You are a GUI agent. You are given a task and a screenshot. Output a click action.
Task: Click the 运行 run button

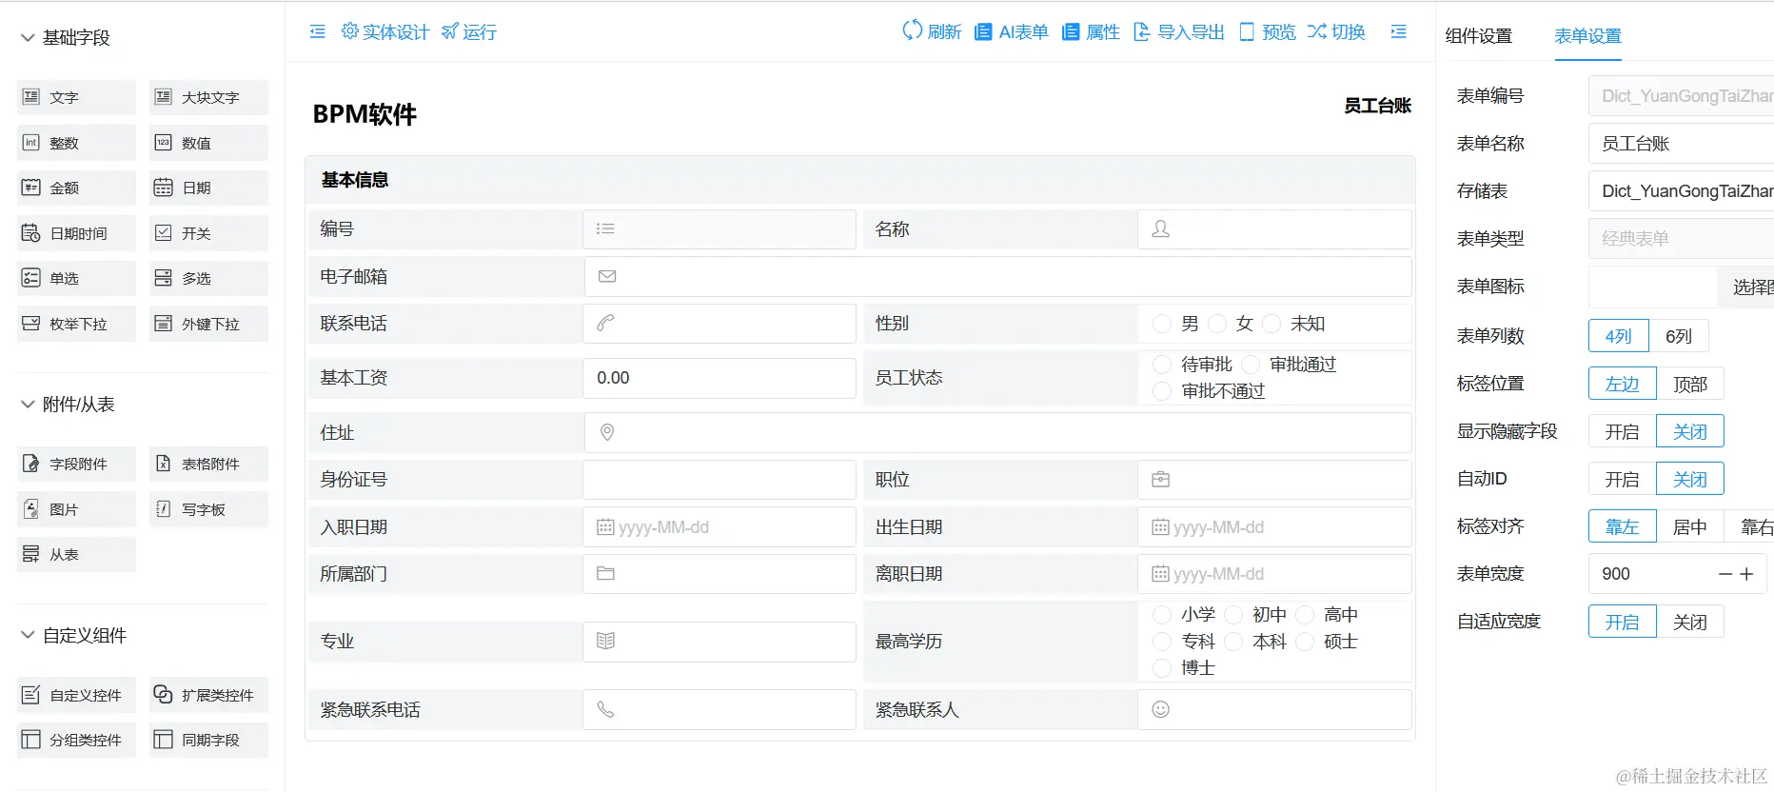click(x=469, y=31)
